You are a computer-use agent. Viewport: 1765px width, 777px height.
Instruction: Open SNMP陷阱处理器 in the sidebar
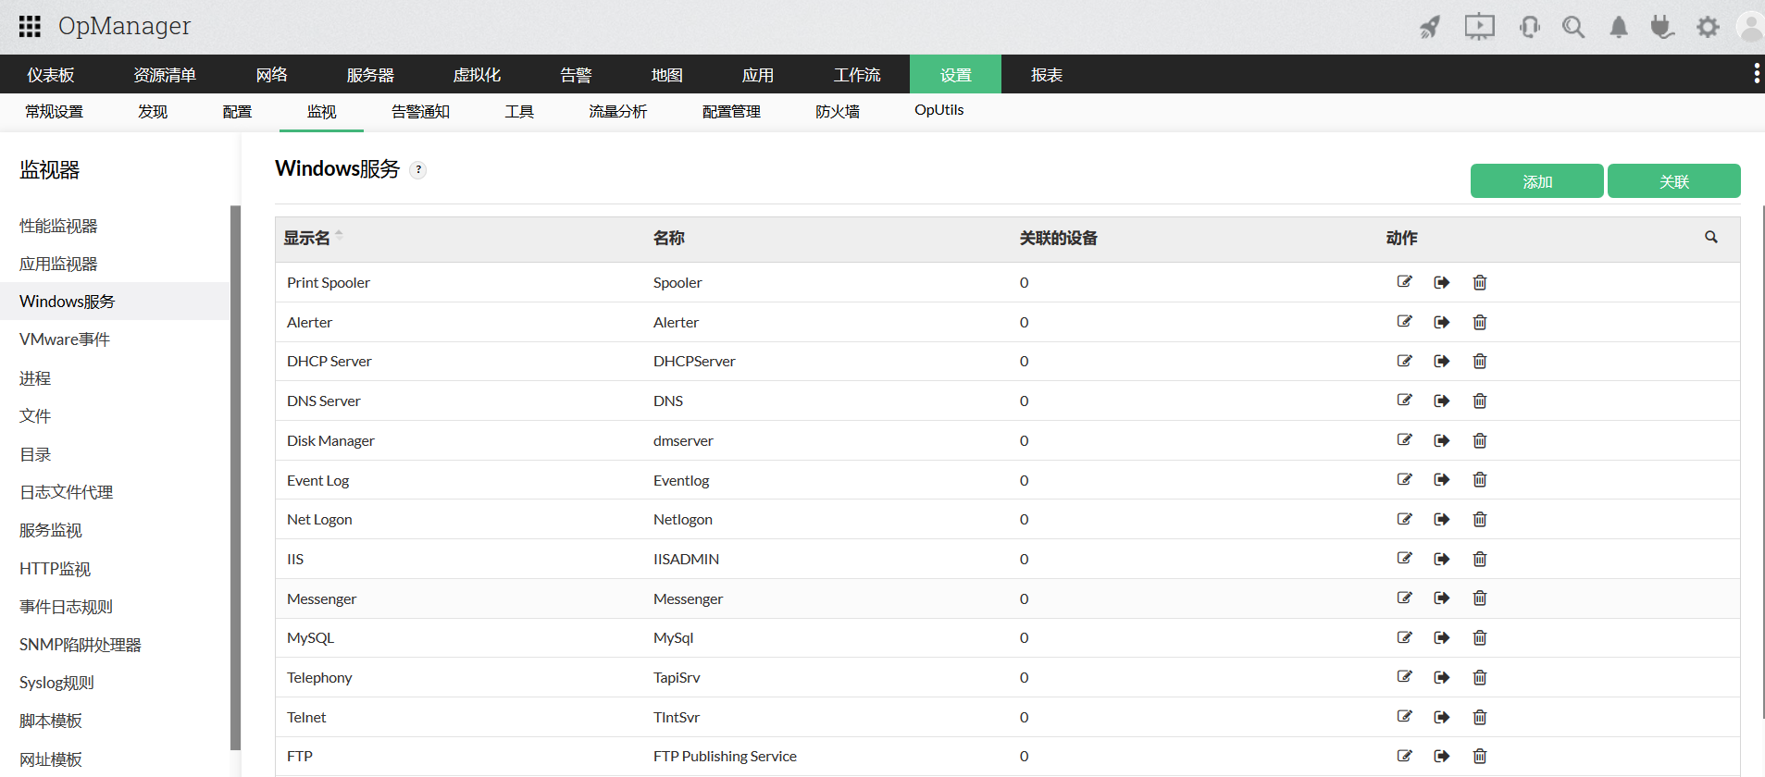tap(81, 645)
